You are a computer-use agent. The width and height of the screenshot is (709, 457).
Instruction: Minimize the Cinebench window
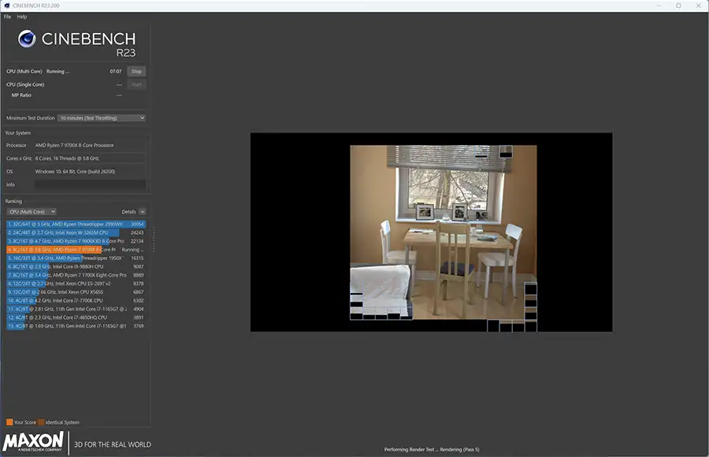659,6
